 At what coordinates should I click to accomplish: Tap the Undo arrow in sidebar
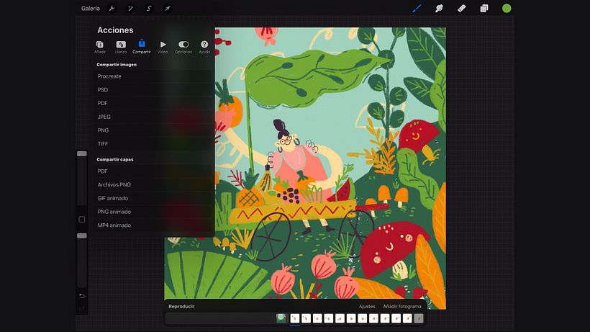point(81,296)
